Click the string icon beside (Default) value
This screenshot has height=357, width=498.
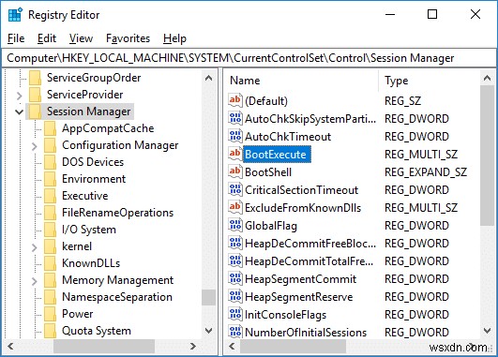(x=235, y=100)
